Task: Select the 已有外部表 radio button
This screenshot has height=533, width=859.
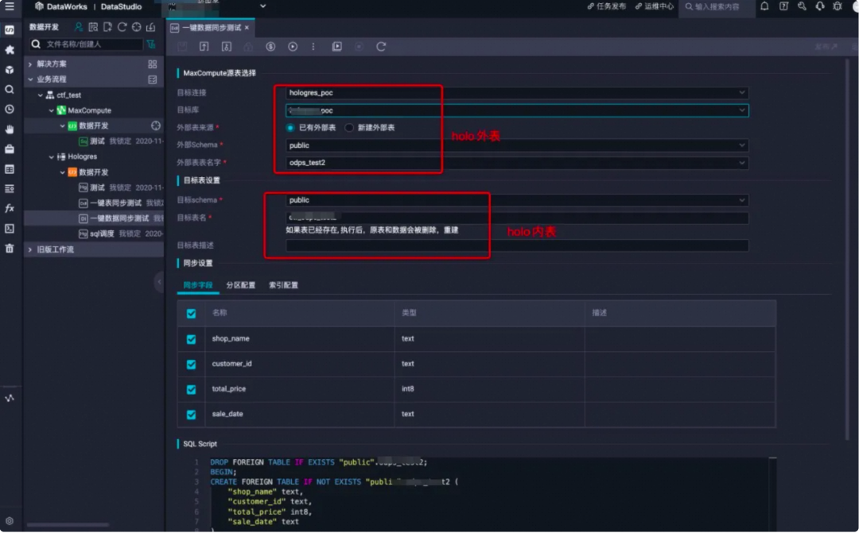Action: click(x=290, y=128)
